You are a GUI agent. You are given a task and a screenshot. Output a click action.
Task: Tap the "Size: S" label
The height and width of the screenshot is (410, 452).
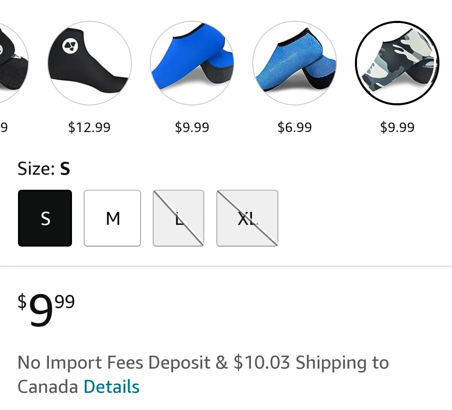pyautogui.click(x=44, y=169)
